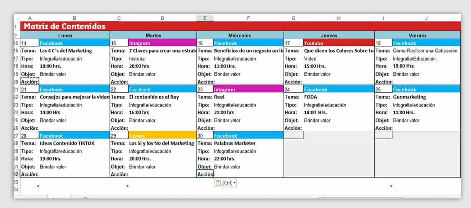The image size is (471, 208).
Task: Click the 'Miércoles' day header
Action: pos(240,35)
